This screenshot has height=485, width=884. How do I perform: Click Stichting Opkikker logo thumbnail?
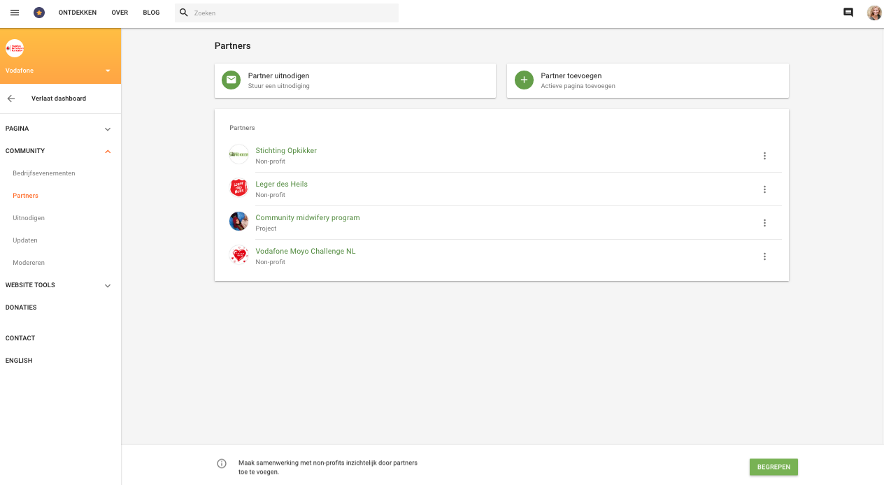[x=239, y=154]
